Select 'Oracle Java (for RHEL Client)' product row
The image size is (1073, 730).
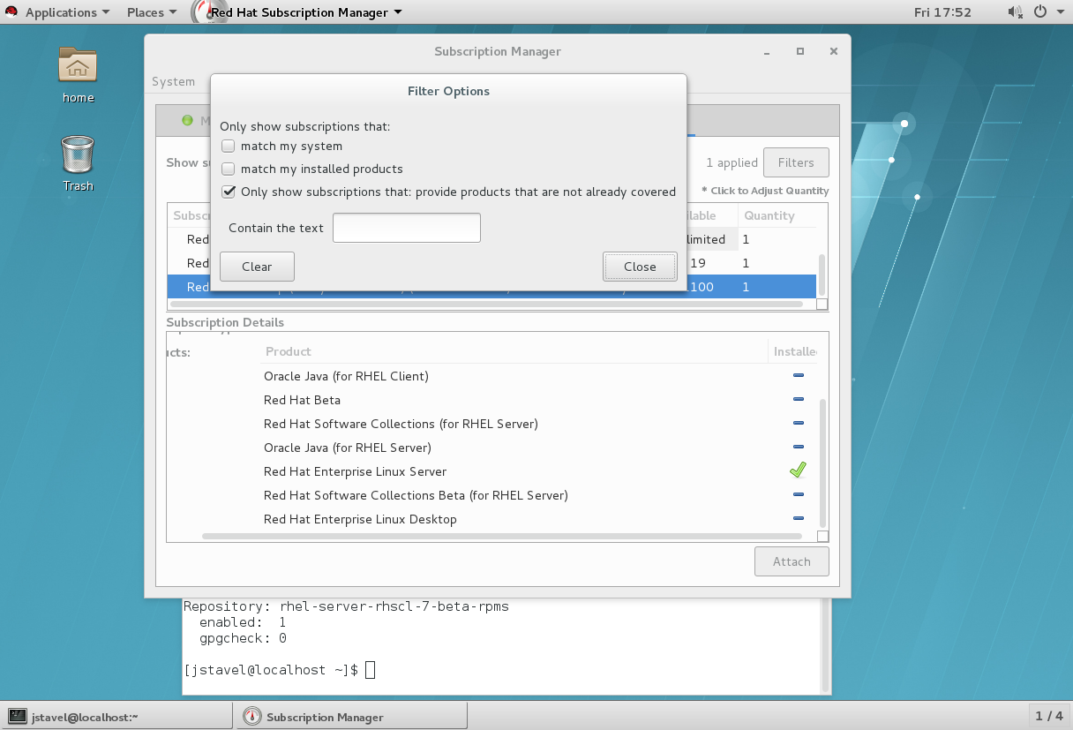(539, 376)
